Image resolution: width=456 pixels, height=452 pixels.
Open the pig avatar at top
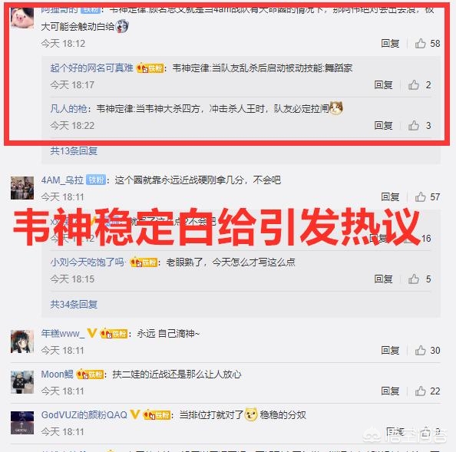click(22, 18)
